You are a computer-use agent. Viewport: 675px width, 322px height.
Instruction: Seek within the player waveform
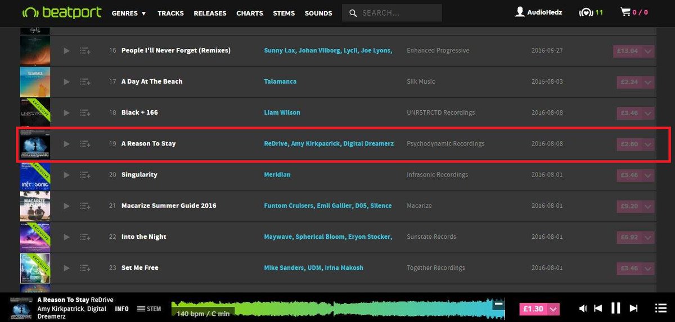(337, 309)
